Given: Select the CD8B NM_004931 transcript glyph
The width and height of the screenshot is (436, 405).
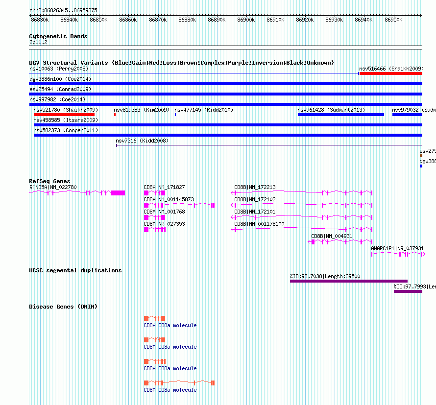Looking at the screenshot, I should pos(340,242).
